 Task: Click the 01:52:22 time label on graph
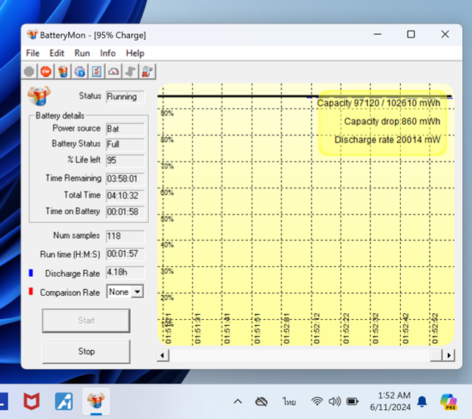(346, 328)
